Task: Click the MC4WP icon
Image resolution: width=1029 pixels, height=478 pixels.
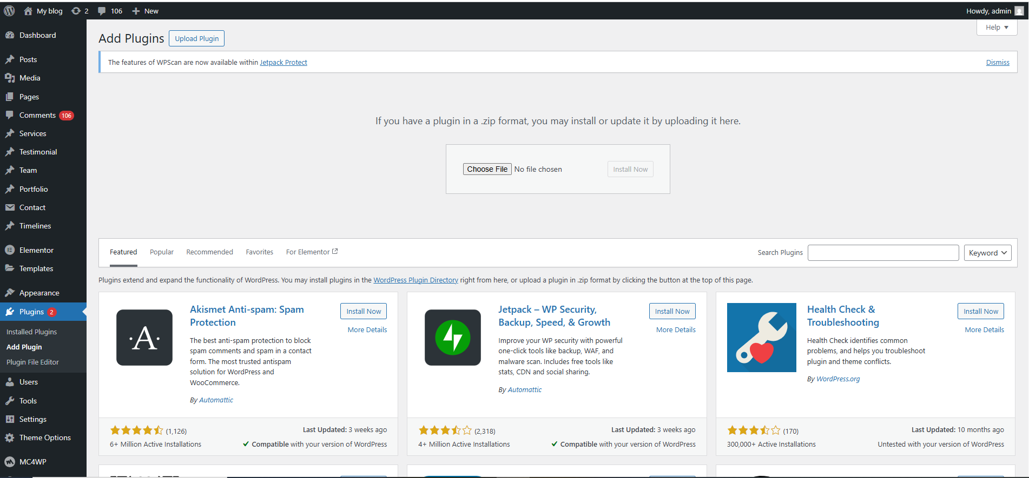Action: tap(10, 462)
